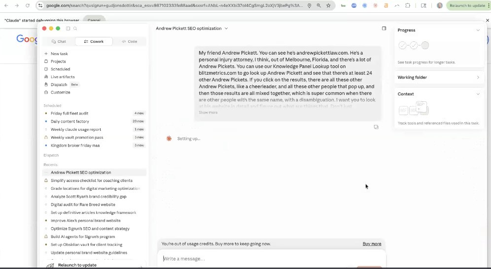The width and height of the screenshot is (491, 269).
Task: Open Weekly claude usage report task
Action: tap(94, 129)
